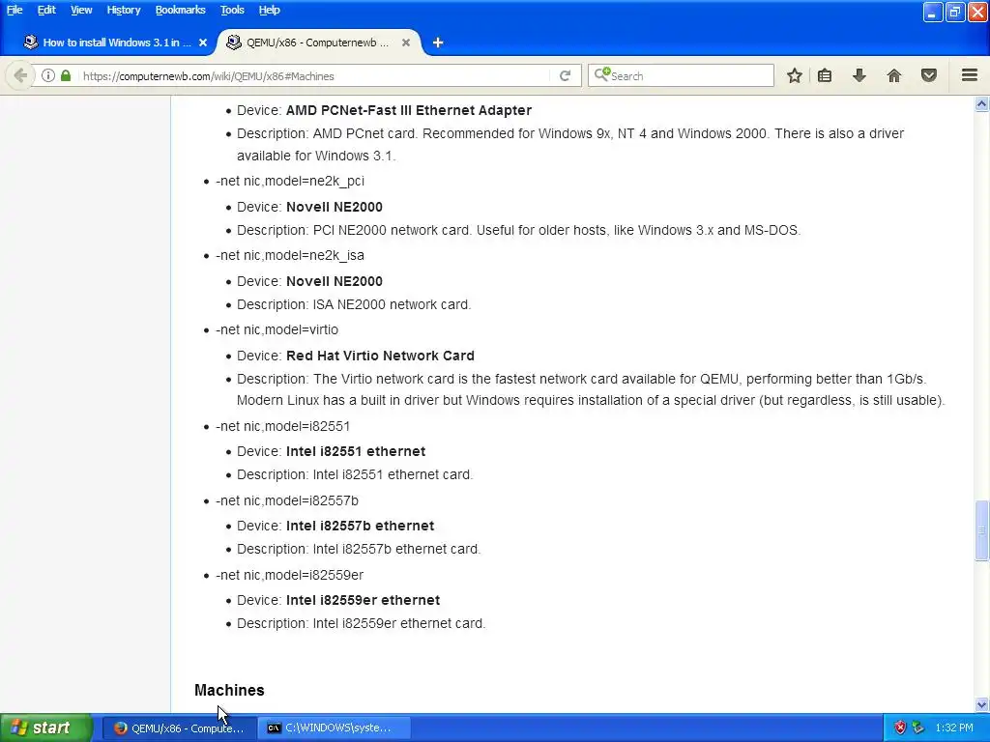Image resolution: width=990 pixels, height=742 pixels.
Task: Click the 1:32 PM system clock
Action: 954,728
